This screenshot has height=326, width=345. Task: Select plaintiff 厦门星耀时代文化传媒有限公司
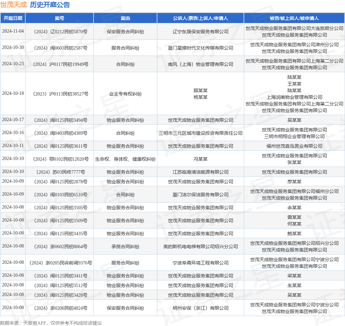tap(200, 48)
